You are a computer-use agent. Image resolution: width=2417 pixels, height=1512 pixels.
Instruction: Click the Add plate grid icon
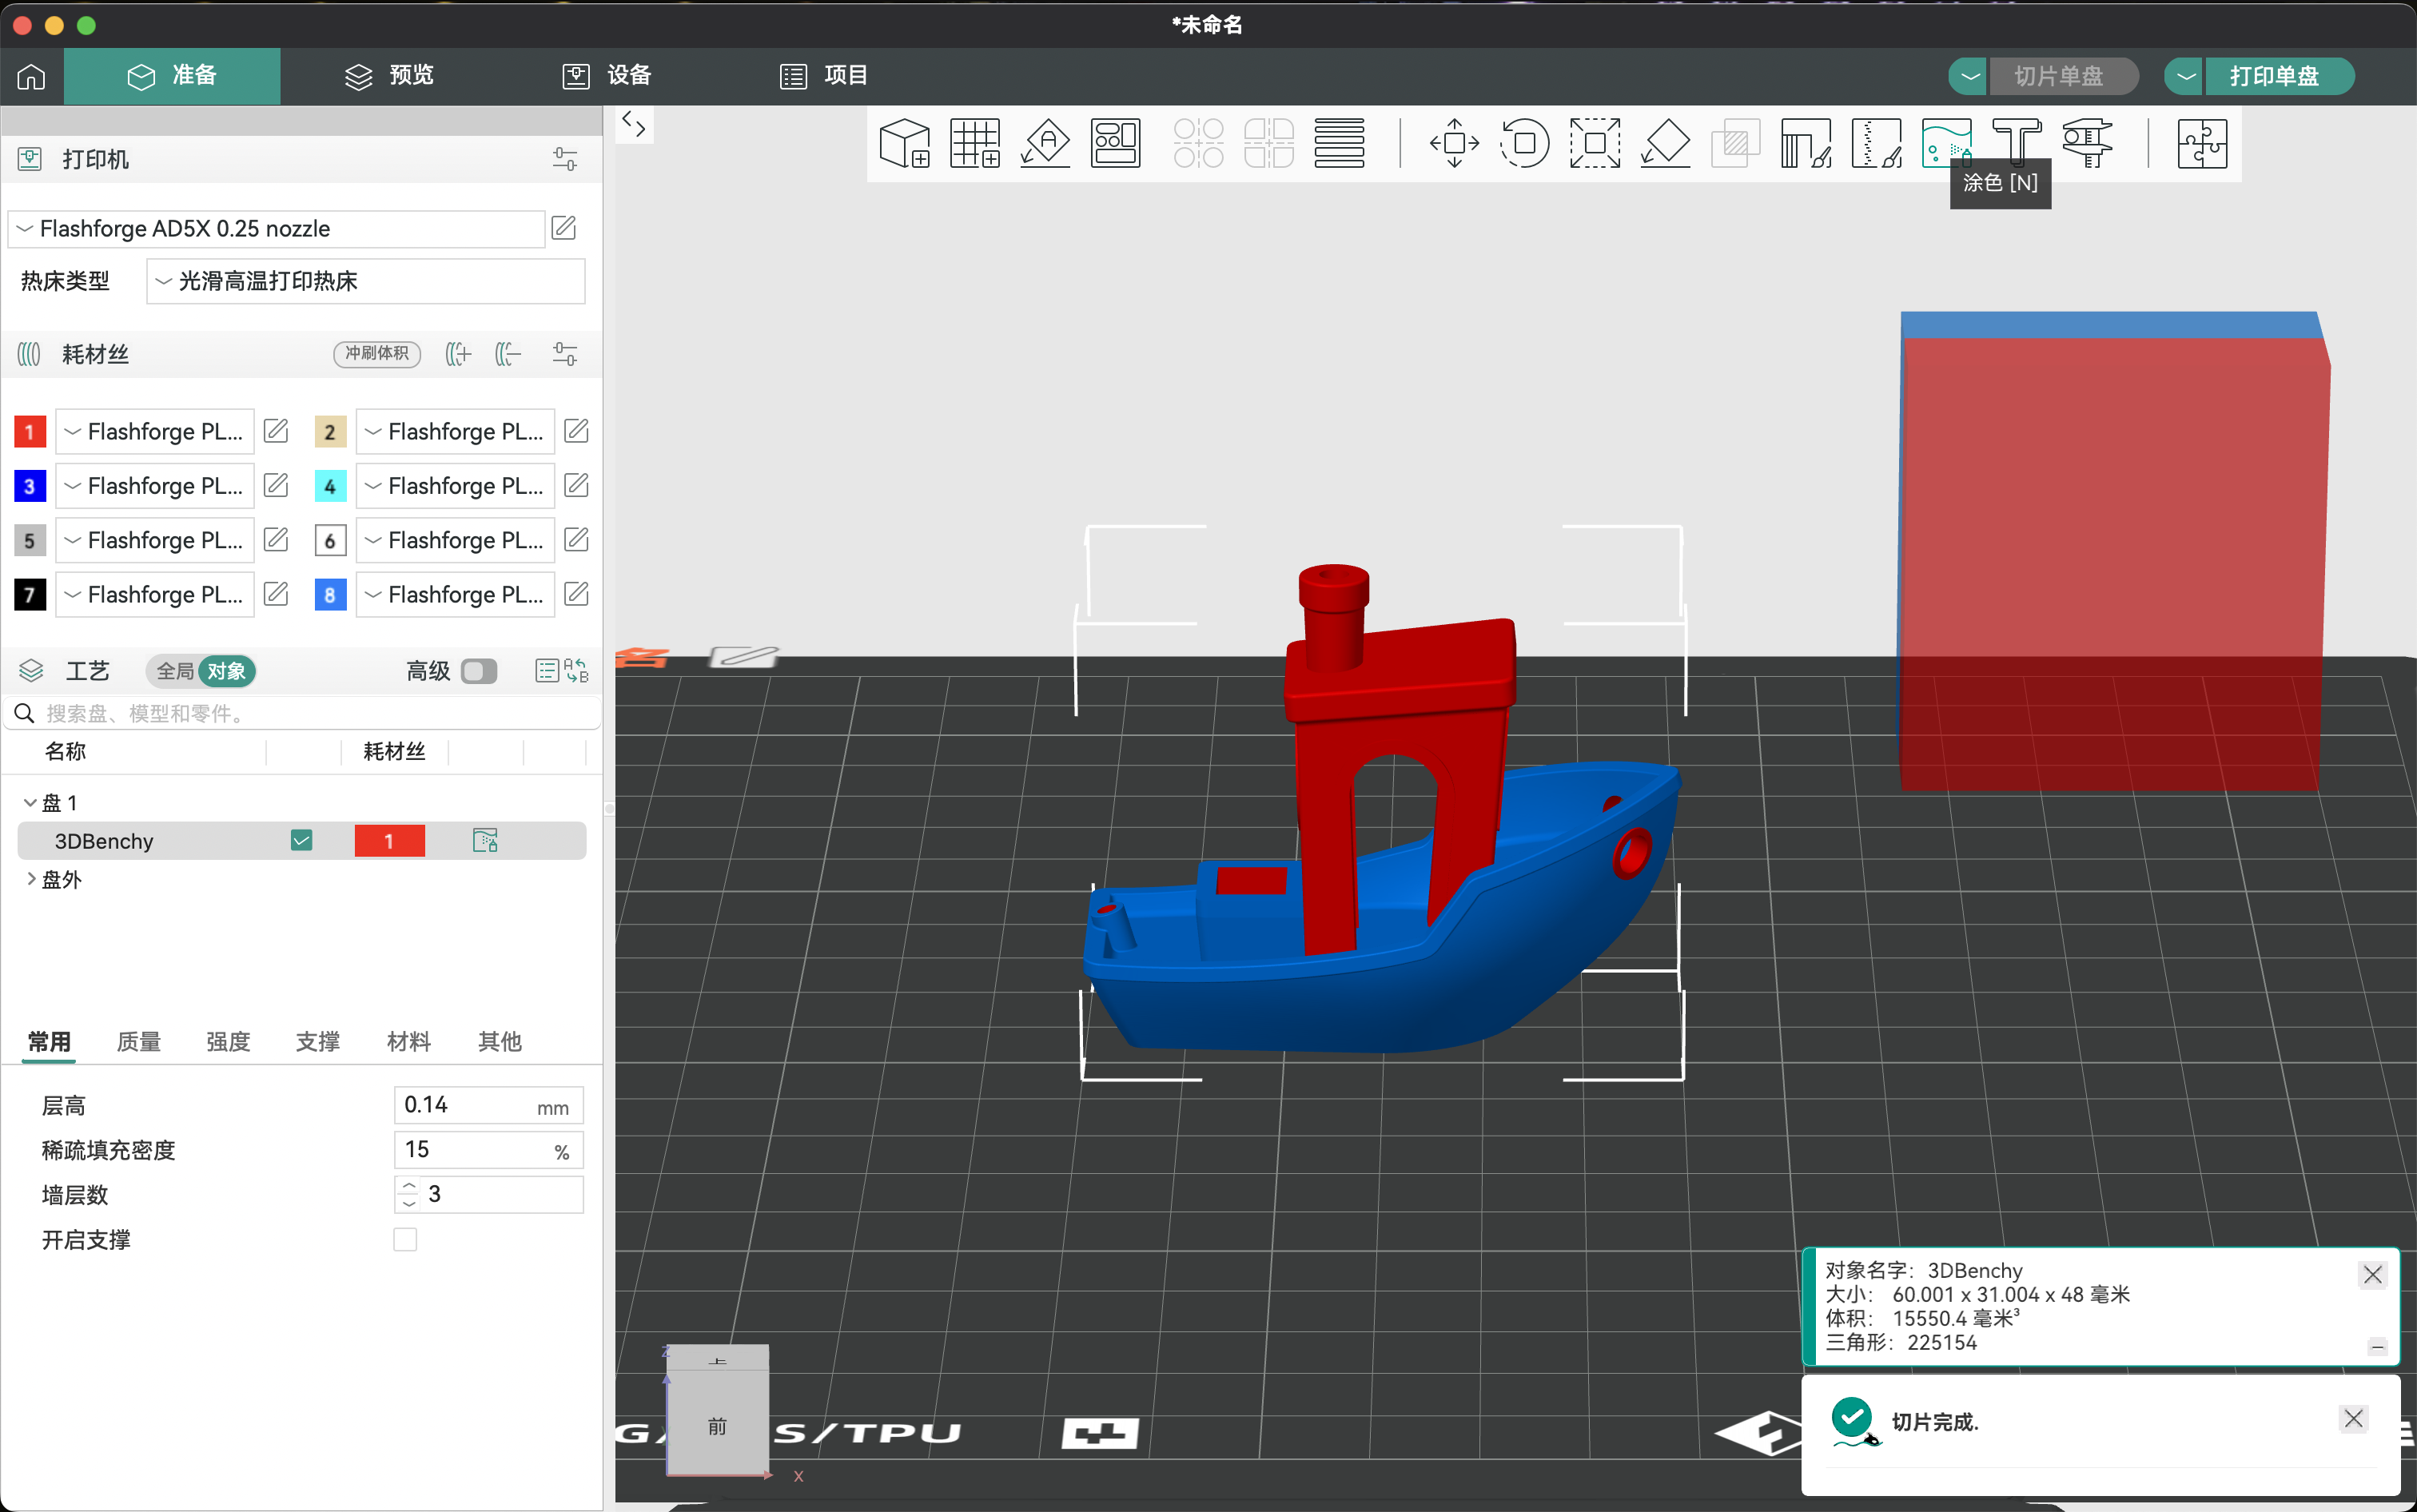pos(974,143)
